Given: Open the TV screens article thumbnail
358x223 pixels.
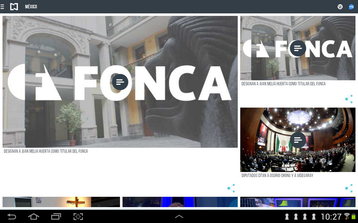Looking at the screenshot, I should pyautogui.click(x=298, y=202).
